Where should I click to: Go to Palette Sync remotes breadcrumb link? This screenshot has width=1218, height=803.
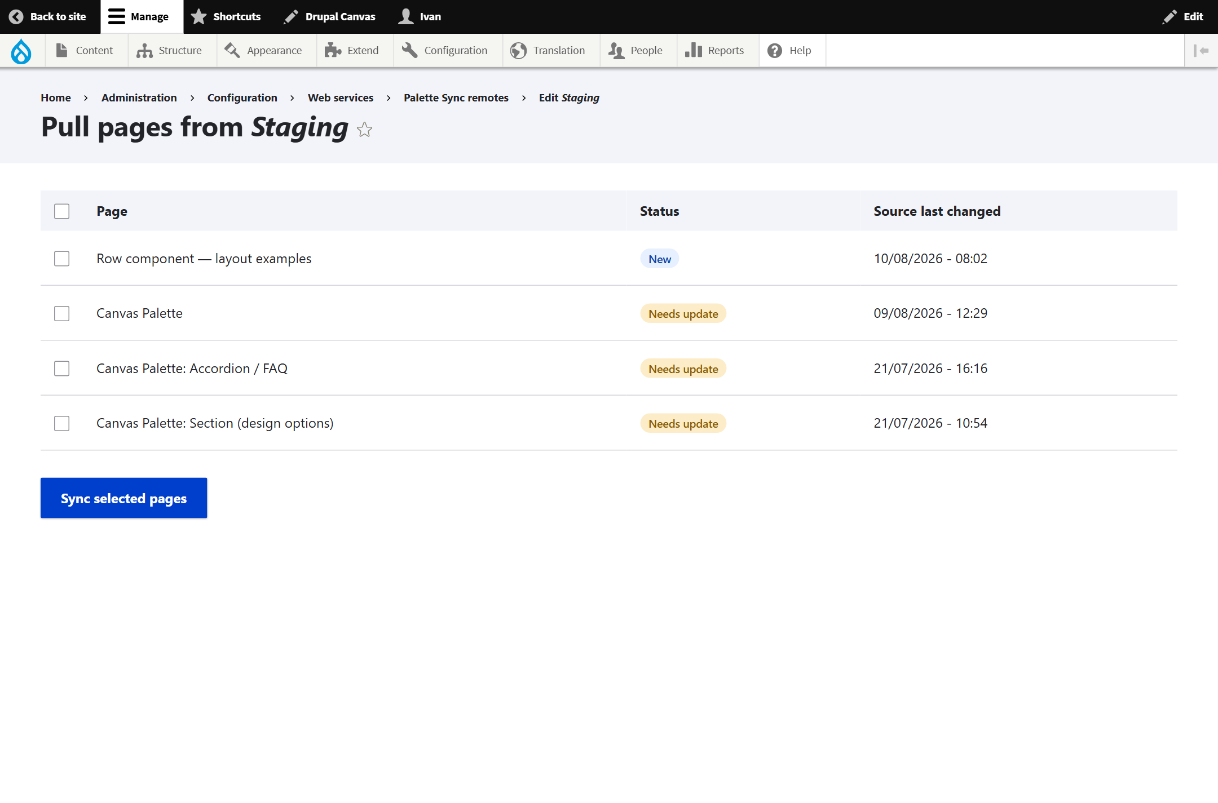tap(456, 97)
